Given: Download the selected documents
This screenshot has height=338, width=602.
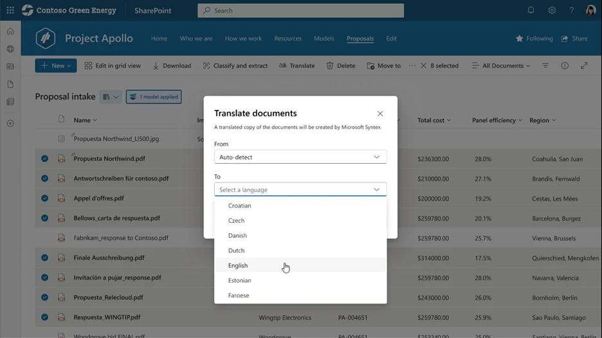Looking at the screenshot, I should pyautogui.click(x=172, y=66).
